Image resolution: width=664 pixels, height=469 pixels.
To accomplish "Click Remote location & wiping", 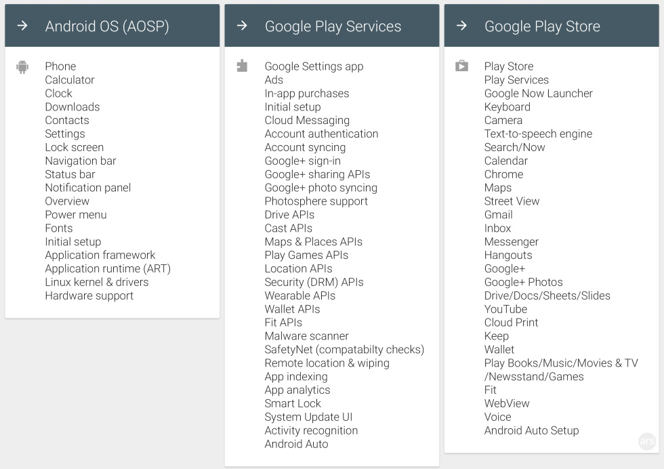I will point(327,363).
